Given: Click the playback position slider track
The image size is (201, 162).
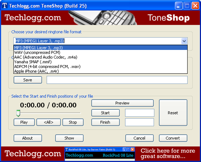Looking at the screenshot, I should click(49, 113).
